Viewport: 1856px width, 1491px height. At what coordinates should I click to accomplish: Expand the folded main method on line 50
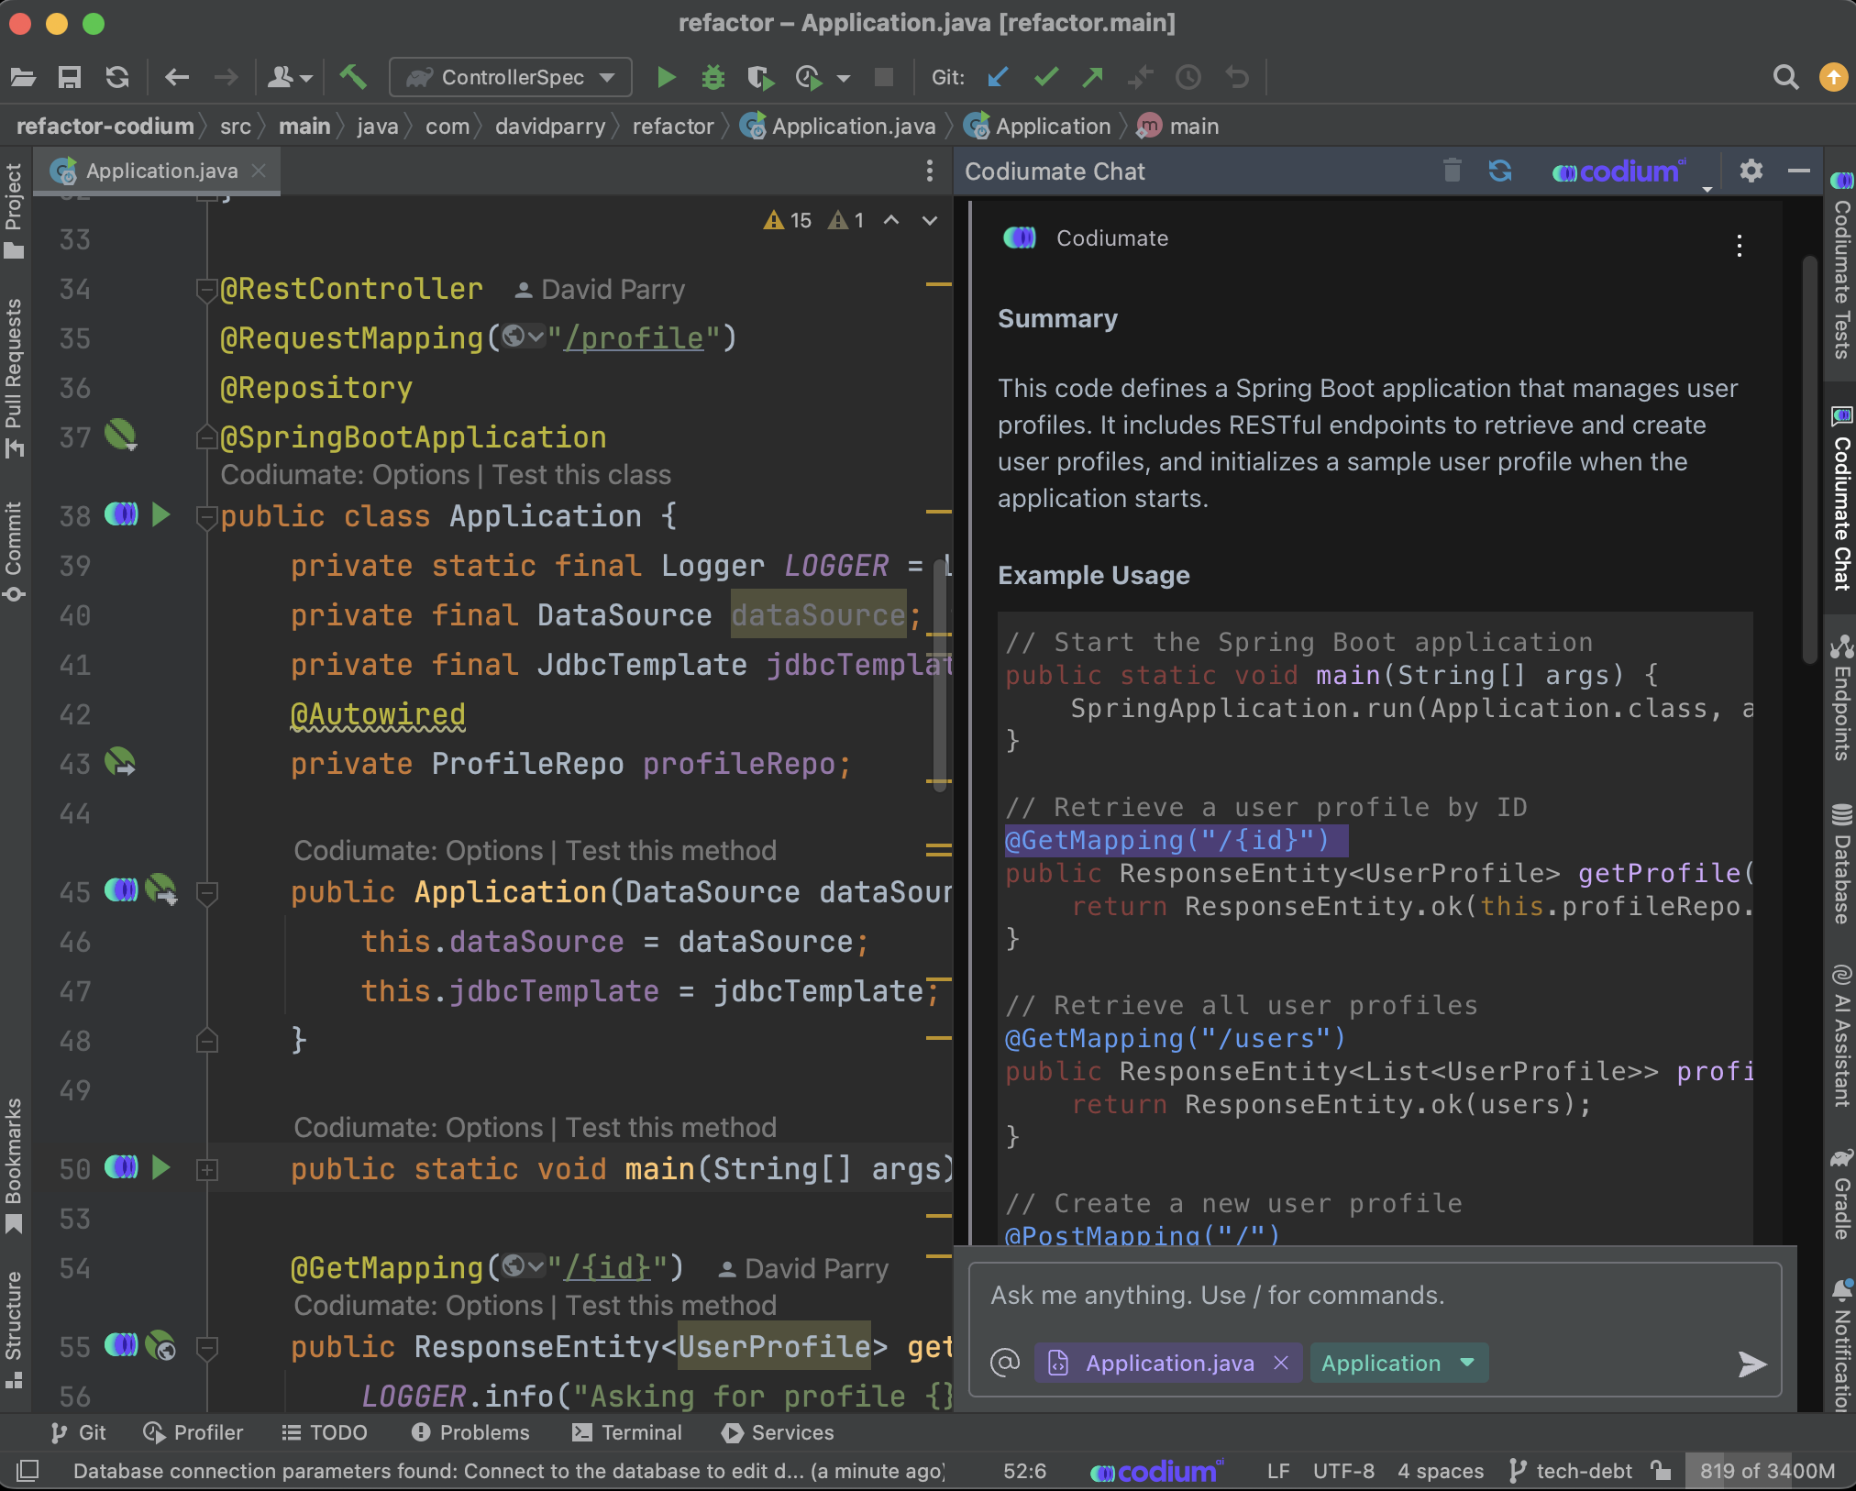[x=207, y=1169]
